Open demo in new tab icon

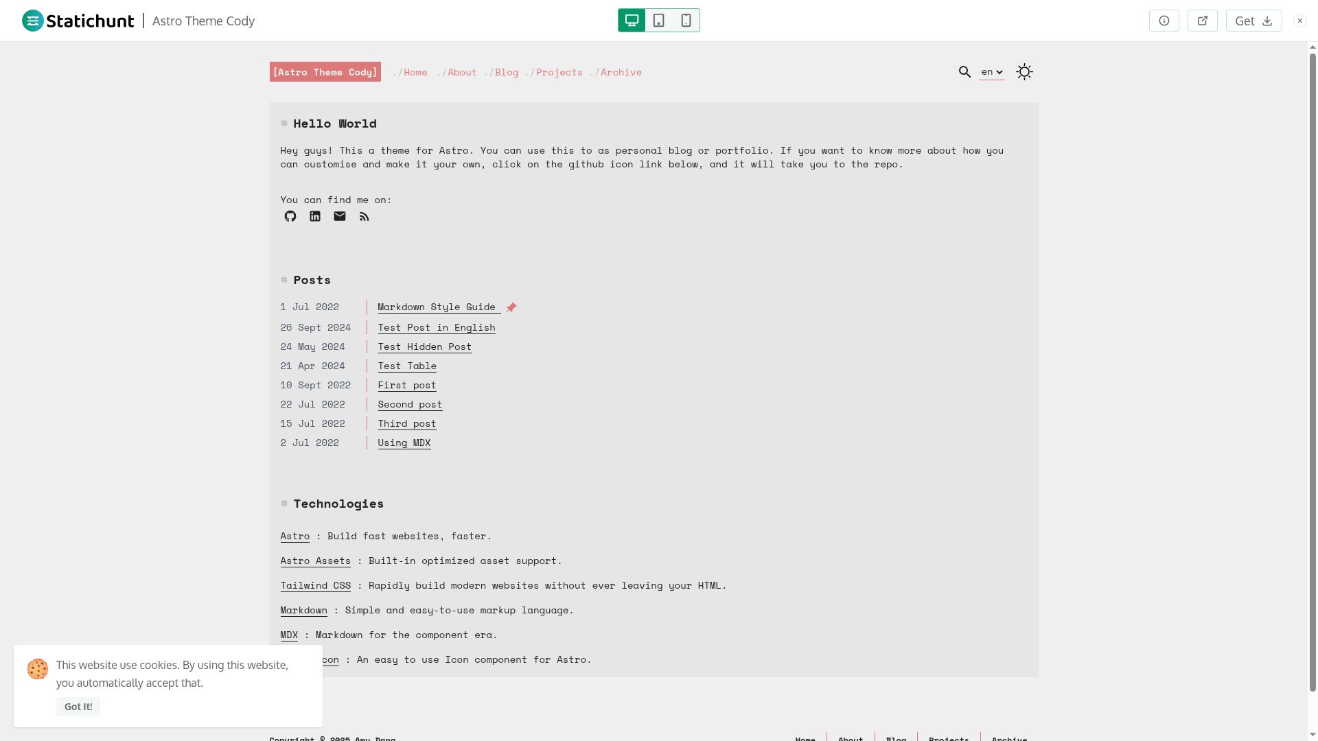pos(1203,21)
